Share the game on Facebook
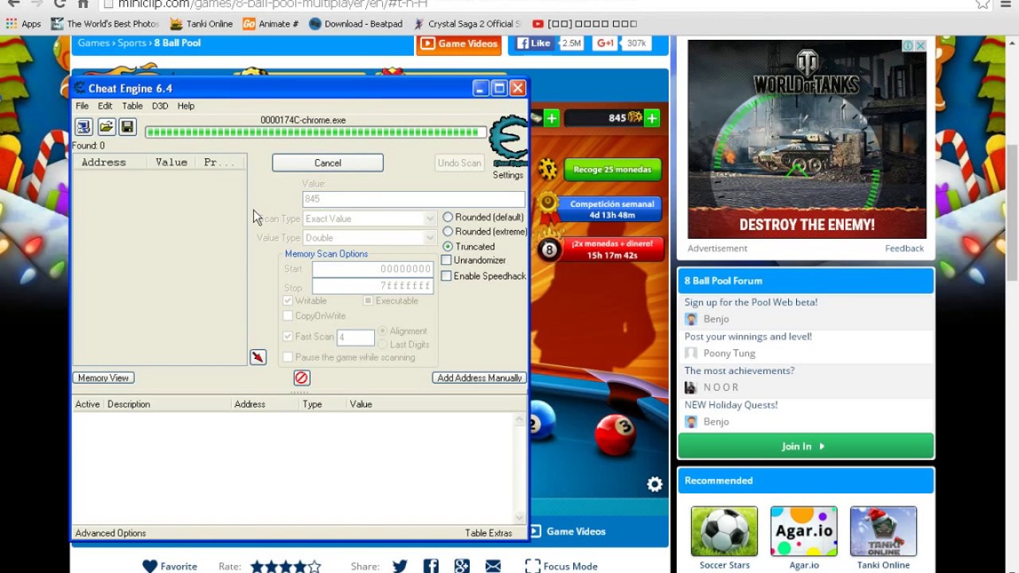The width and height of the screenshot is (1019, 573). coord(431,566)
